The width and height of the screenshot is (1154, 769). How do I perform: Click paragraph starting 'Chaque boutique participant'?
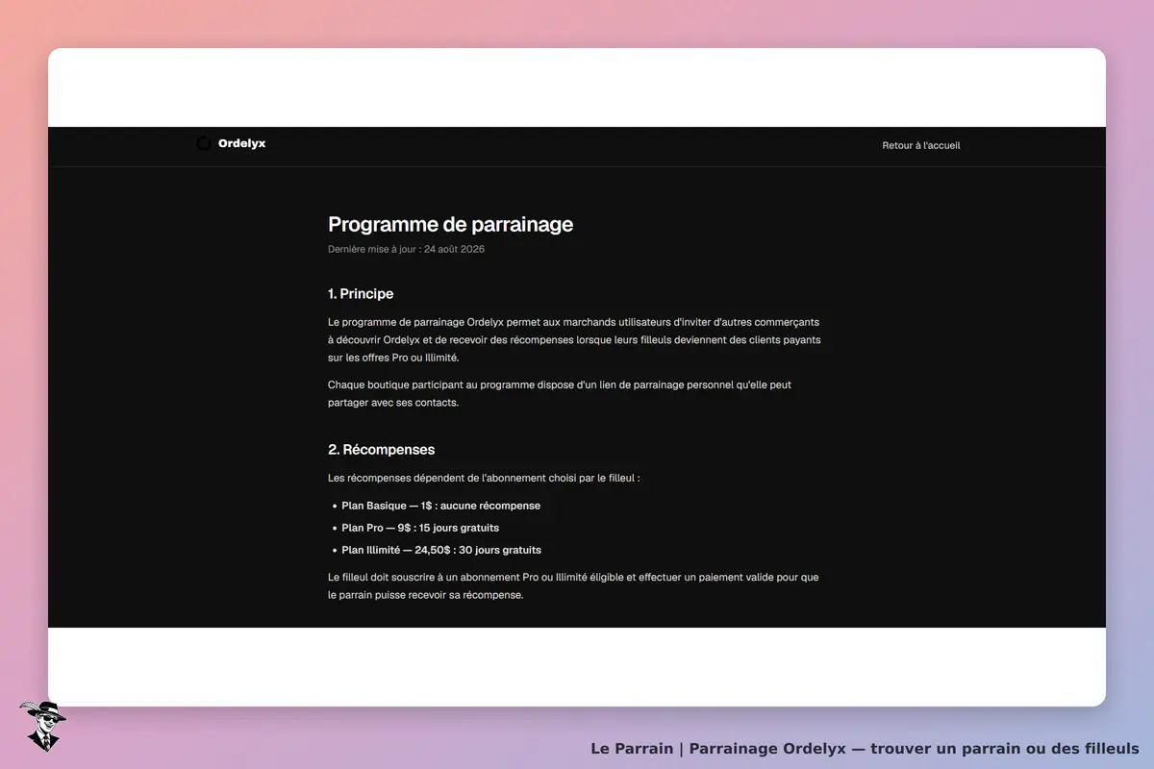(x=560, y=393)
